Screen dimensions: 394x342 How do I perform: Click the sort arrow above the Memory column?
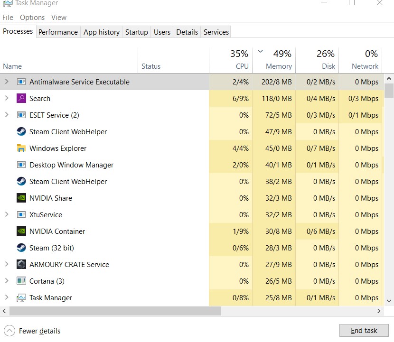[260, 51]
